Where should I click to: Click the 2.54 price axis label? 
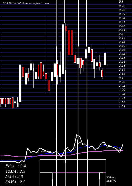point(122,30)
